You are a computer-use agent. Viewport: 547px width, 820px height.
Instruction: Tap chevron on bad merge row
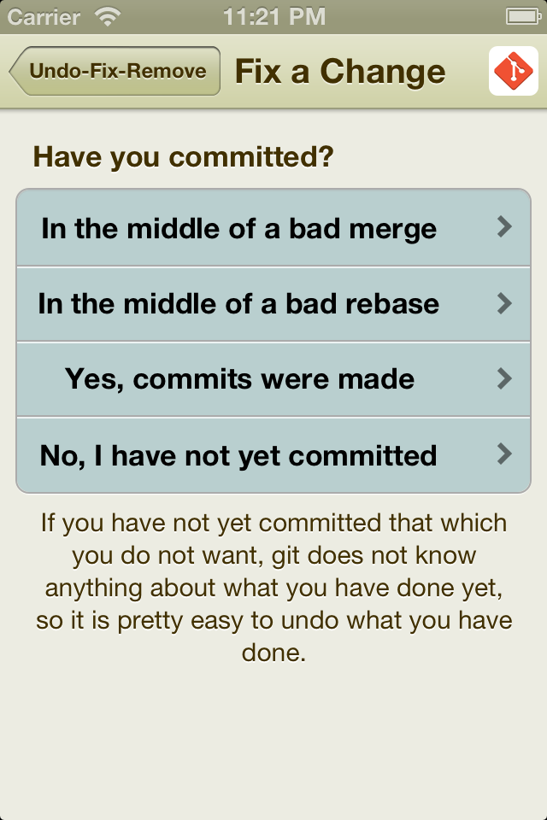pos(504,227)
